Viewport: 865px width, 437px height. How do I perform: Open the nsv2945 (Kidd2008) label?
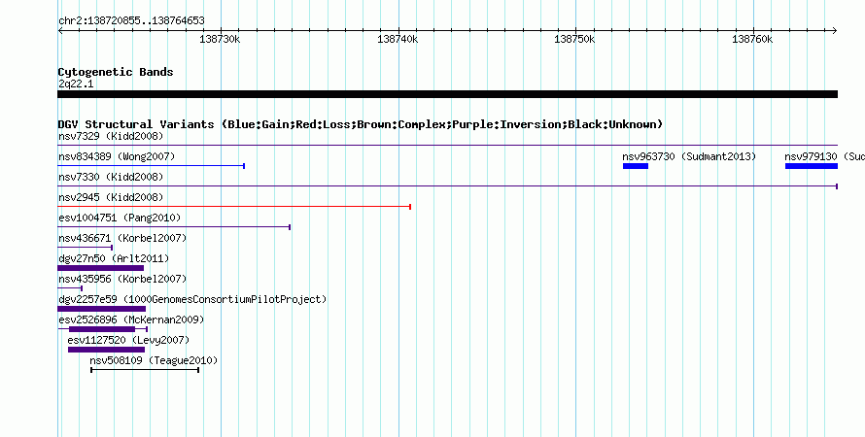111,197
